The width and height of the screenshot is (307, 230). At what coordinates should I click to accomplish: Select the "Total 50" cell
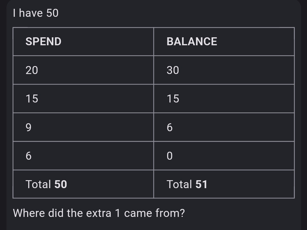46,184
